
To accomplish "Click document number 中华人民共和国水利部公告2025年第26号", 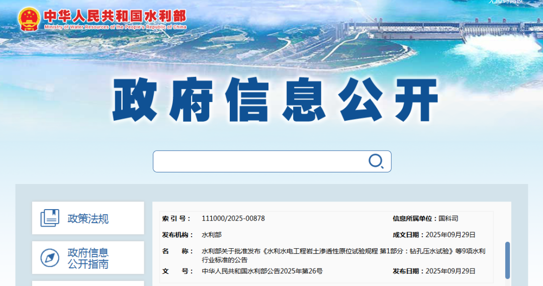I will (262, 271).
